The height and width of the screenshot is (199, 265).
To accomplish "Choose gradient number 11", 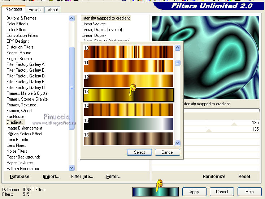I will (129, 66).
